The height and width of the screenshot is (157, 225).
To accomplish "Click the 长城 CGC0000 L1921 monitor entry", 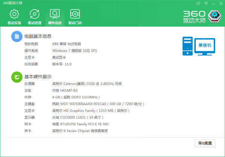I will pyautogui.click(x=78, y=117).
